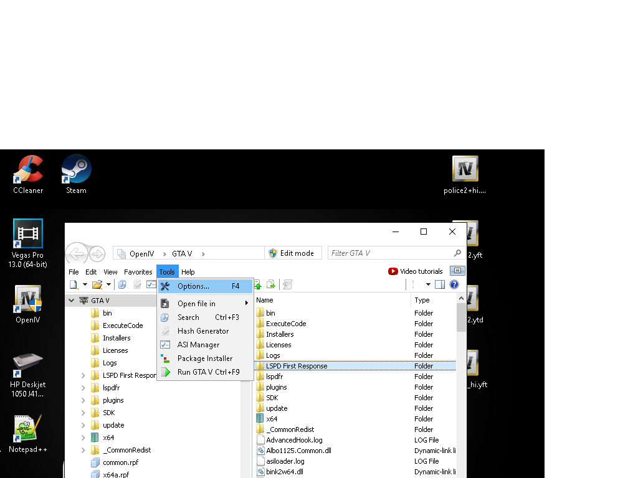
Task: Open the 'Open file in' submenu
Action: click(x=206, y=304)
